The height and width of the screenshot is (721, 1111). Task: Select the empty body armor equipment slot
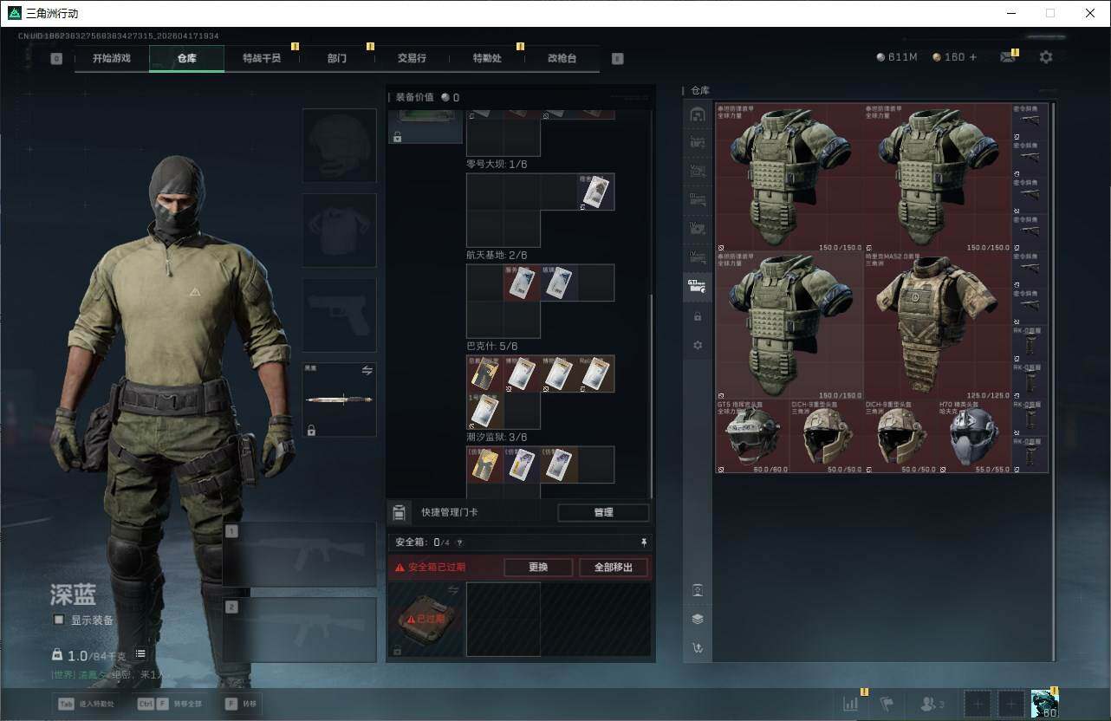339,230
